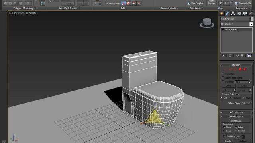Open the Perspective viewport label menu

click(20, 13)
